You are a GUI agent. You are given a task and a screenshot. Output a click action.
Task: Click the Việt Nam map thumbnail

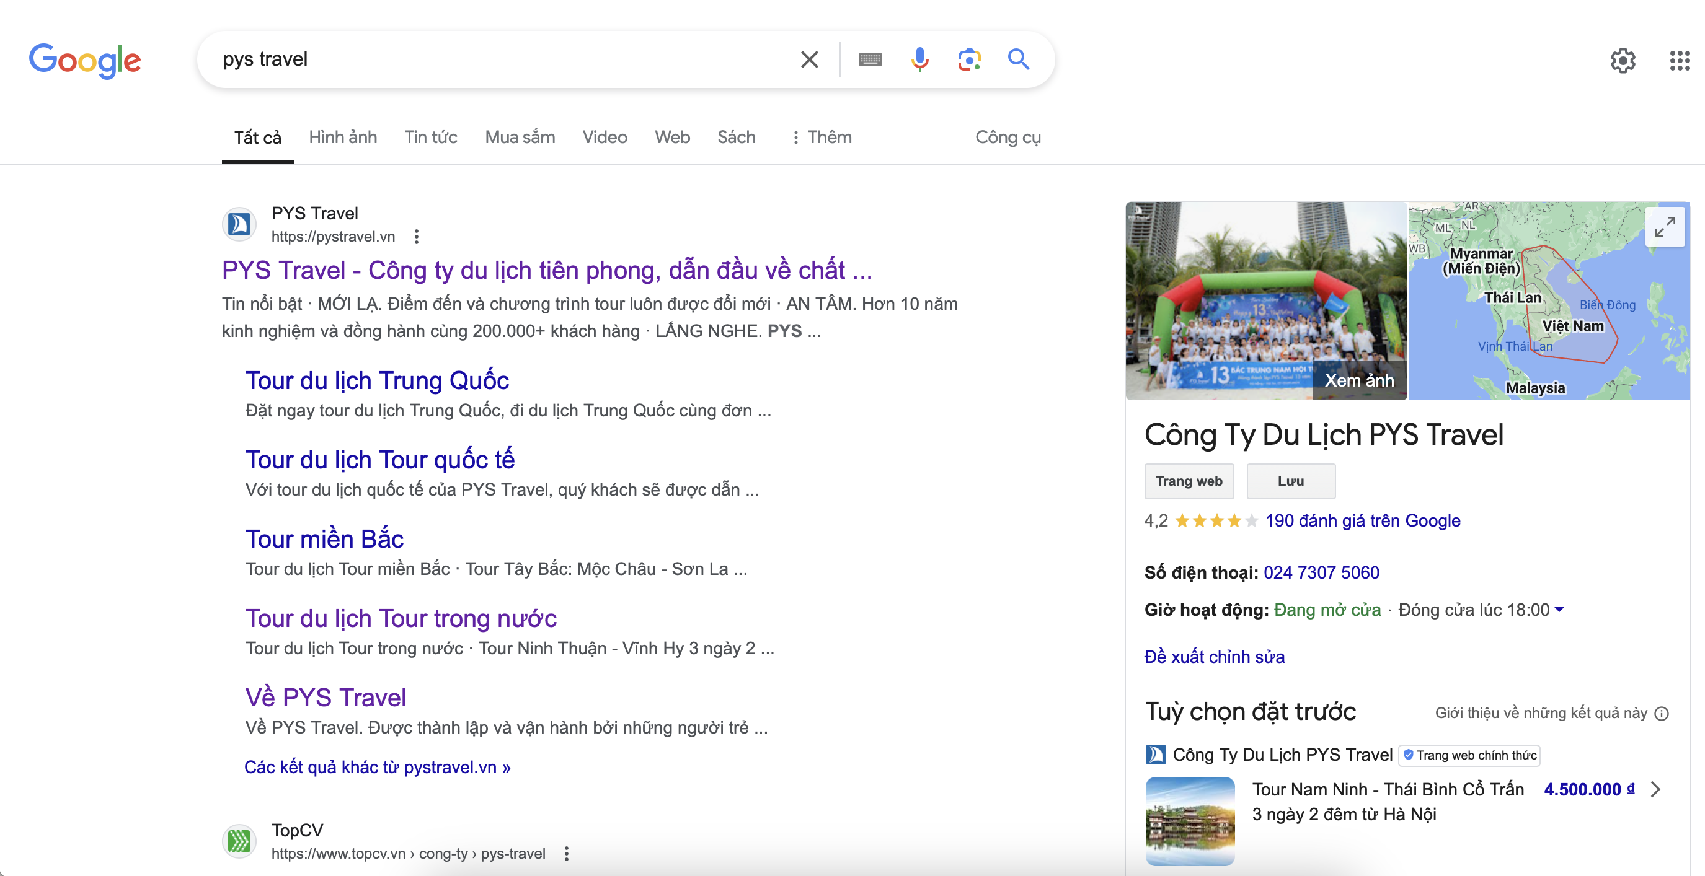[1549, 301]
